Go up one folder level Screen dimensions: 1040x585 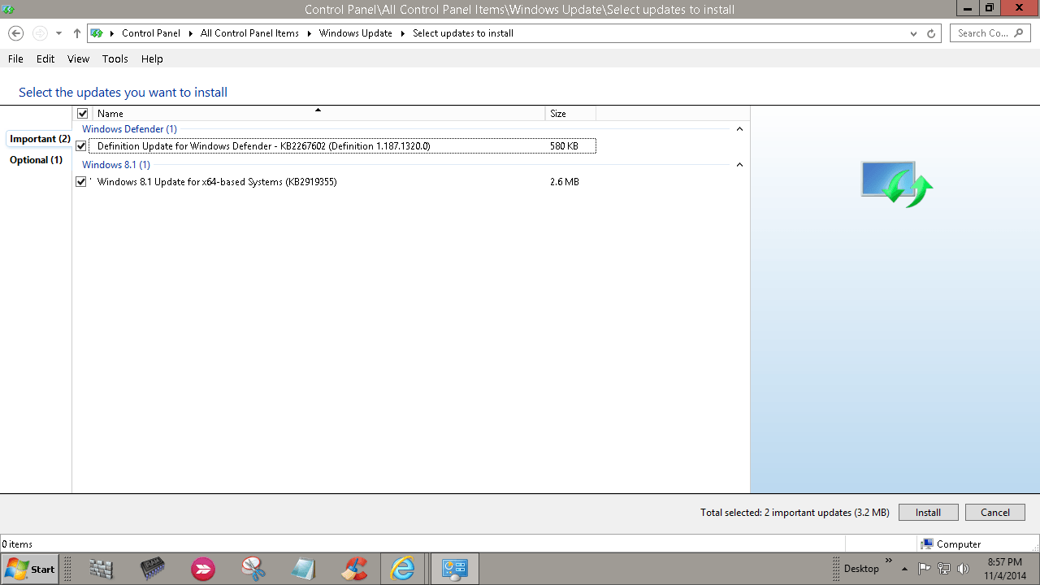[x=77, y=33]
